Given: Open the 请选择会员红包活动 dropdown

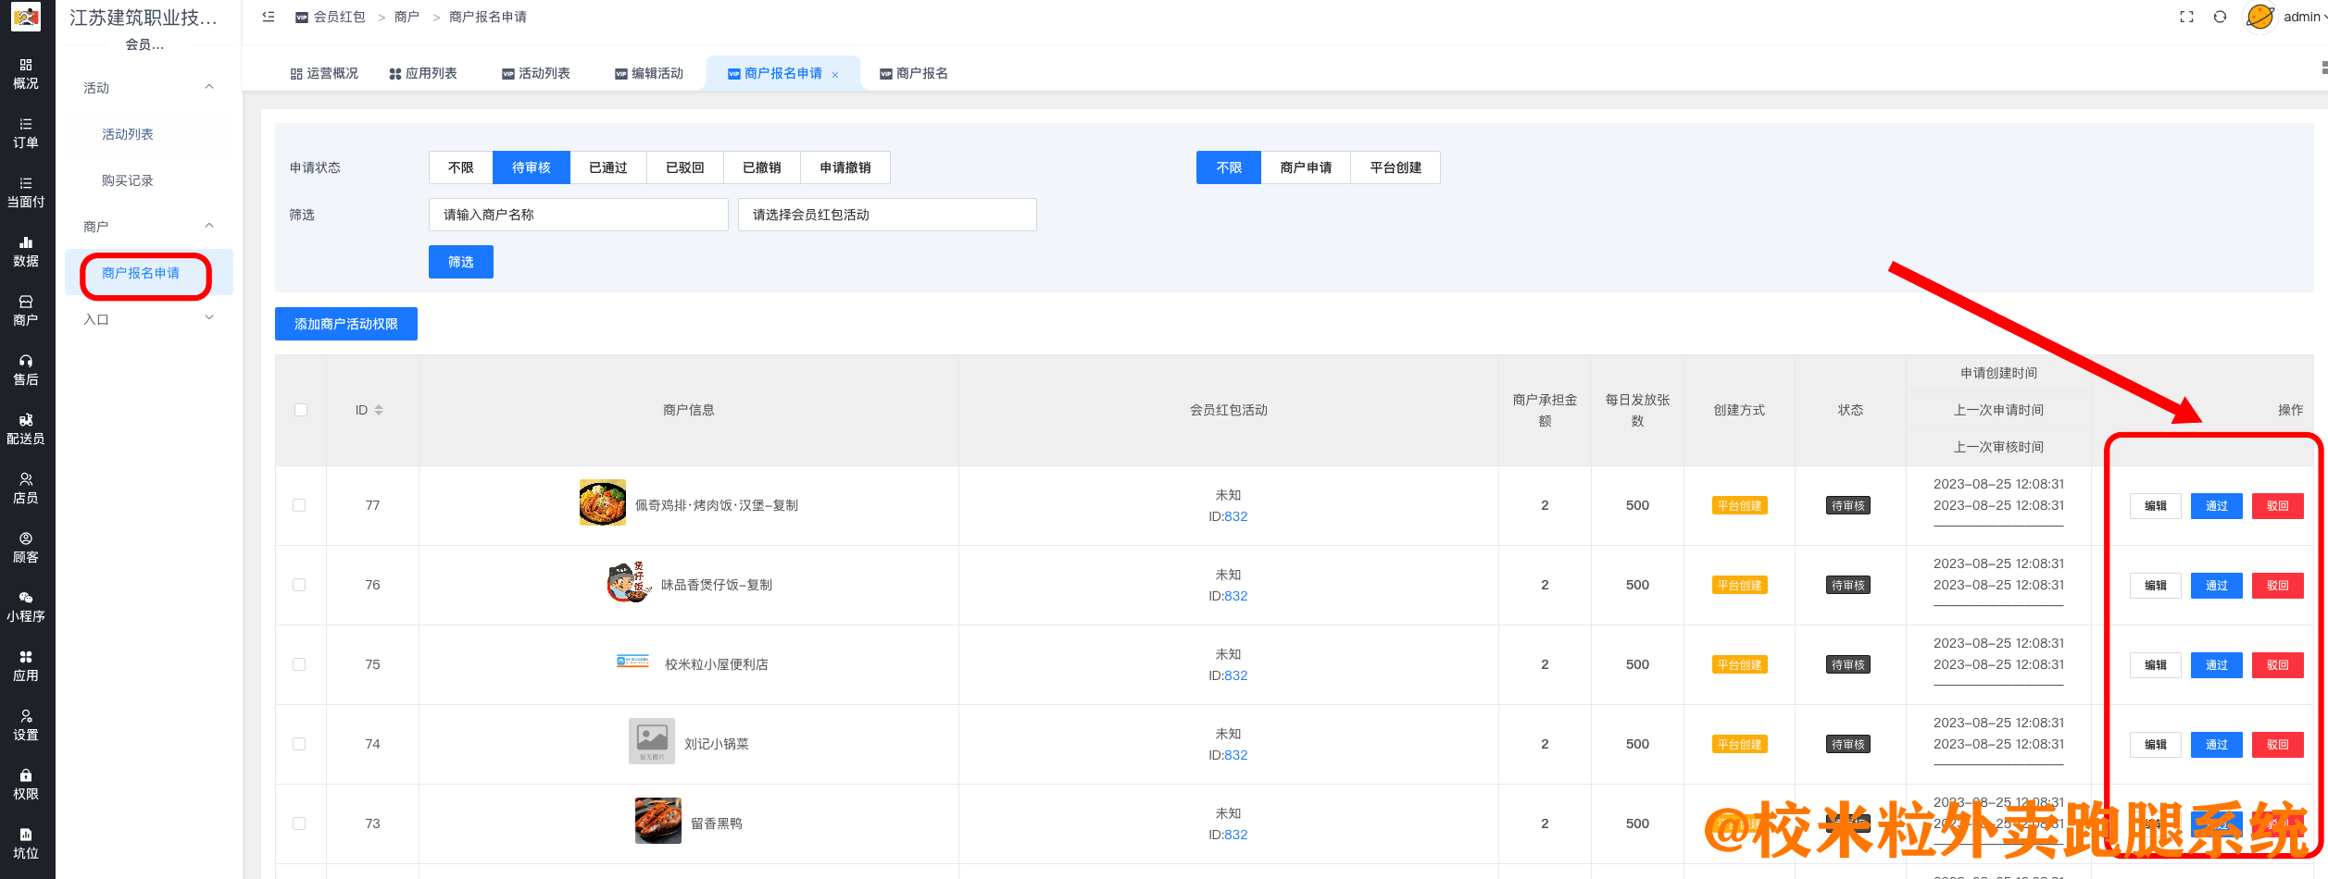Looking at the screenshot, I should point(886,214).
